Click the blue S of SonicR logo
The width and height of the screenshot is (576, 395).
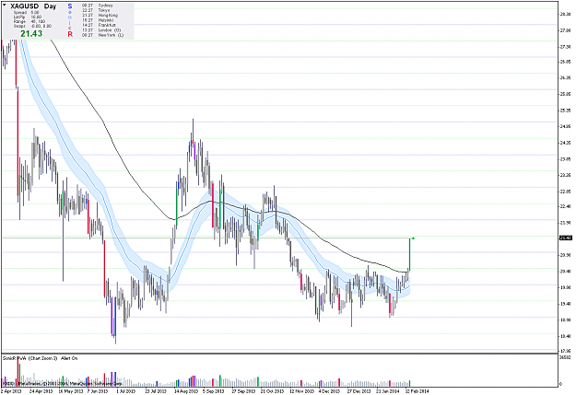point(70,6)
